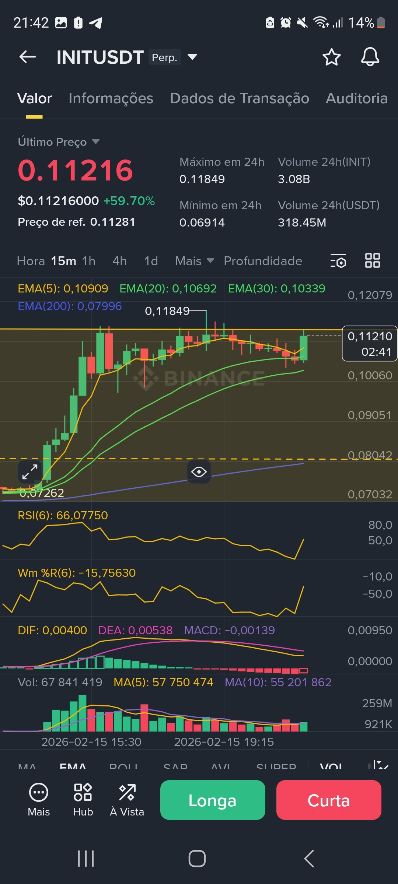398x884 pixels.
Task: Open Telegram notification icon in status bar
Action: pos(96,23)
